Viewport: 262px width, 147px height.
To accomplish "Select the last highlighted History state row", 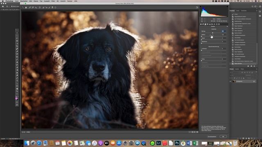I will pyautogui.click(x=243, y=64).
